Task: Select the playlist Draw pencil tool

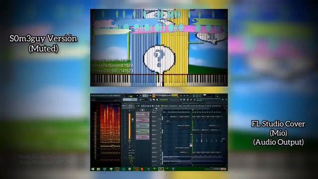Action: 142,106
